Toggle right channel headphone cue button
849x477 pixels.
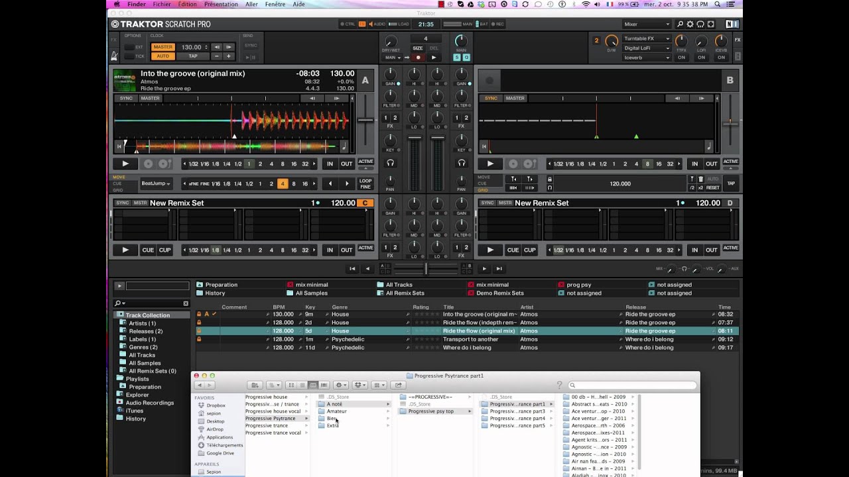click(x=462, y=163)
